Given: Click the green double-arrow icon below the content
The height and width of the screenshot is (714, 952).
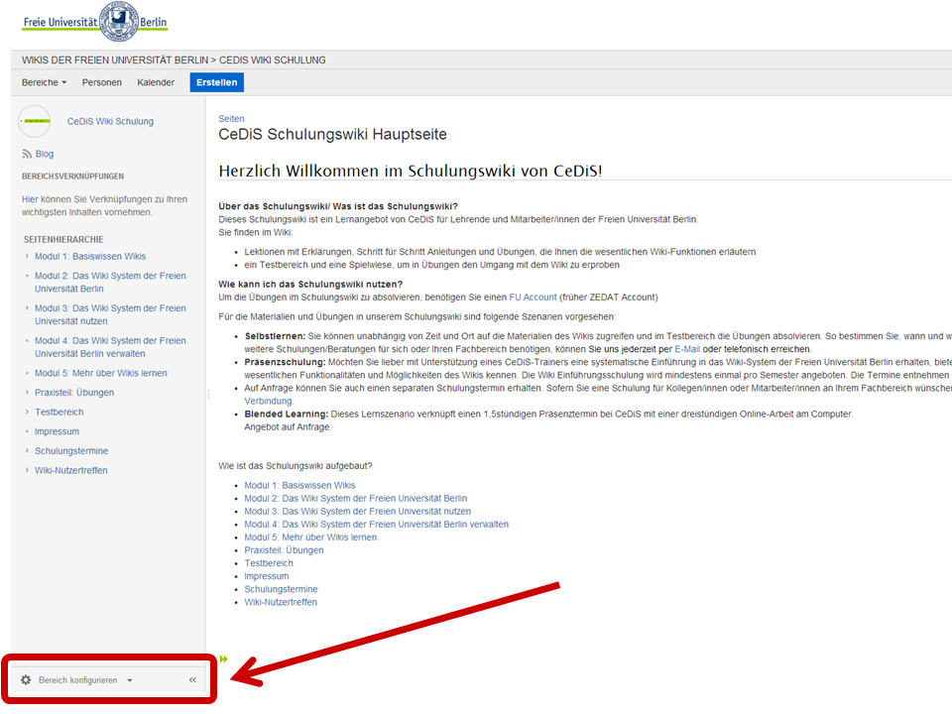Looking at the screenshot, I should point(223,658).
